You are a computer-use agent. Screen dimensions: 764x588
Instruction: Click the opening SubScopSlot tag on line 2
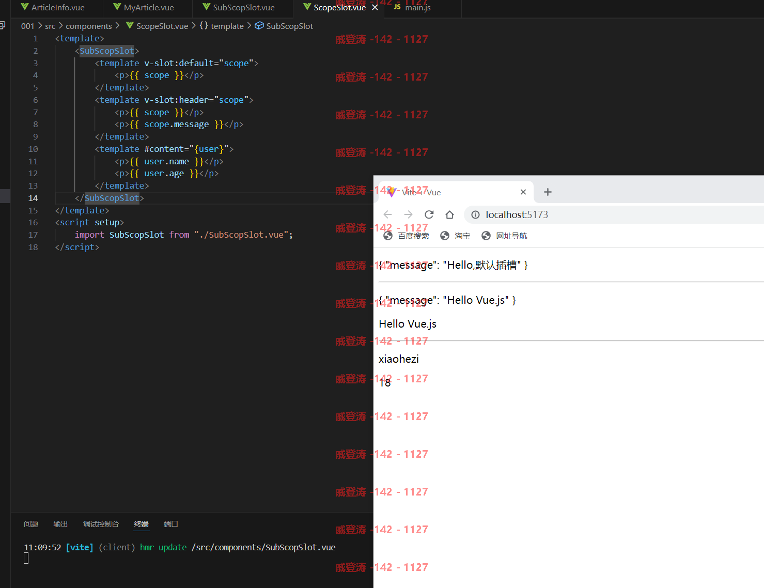(107, 51)
